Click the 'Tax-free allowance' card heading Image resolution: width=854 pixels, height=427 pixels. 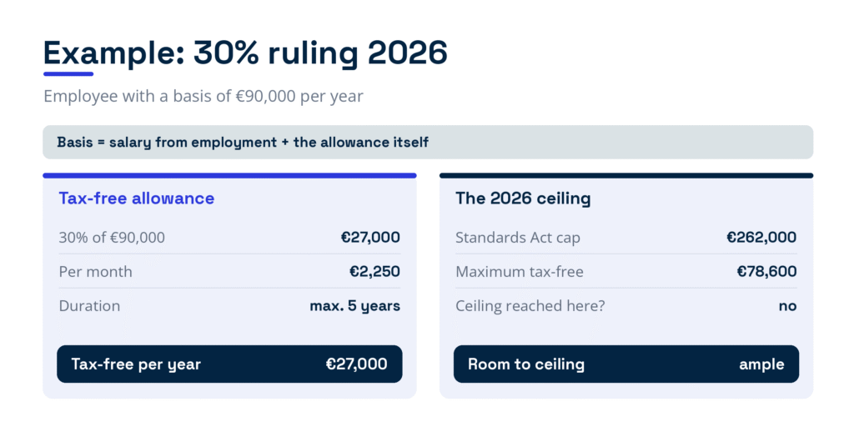pos(136,198)
